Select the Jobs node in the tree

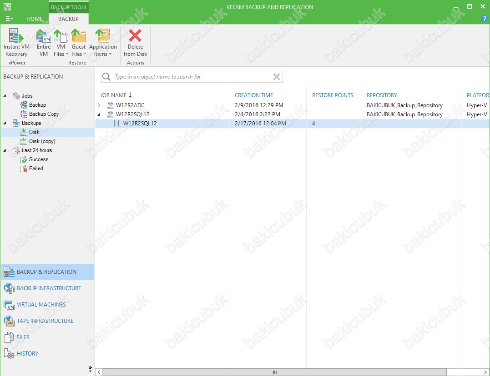[27, 96]
